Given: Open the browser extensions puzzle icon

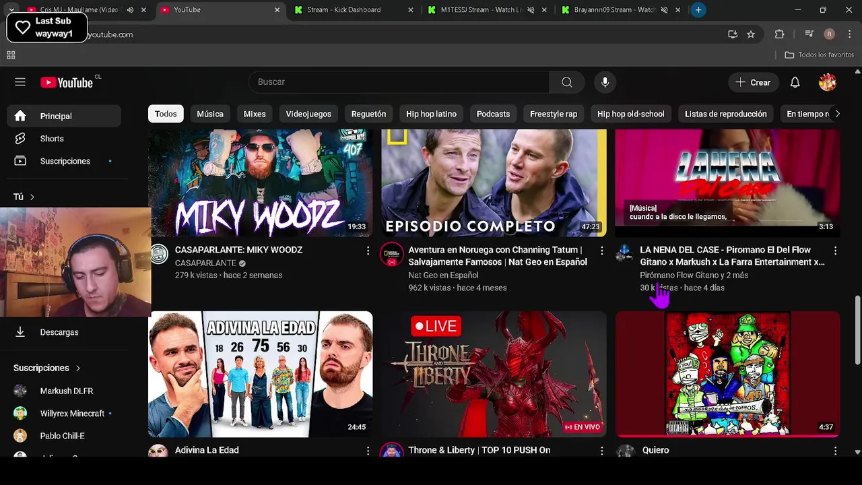Looking at the screenshot, I should click(x=779, y=34).
